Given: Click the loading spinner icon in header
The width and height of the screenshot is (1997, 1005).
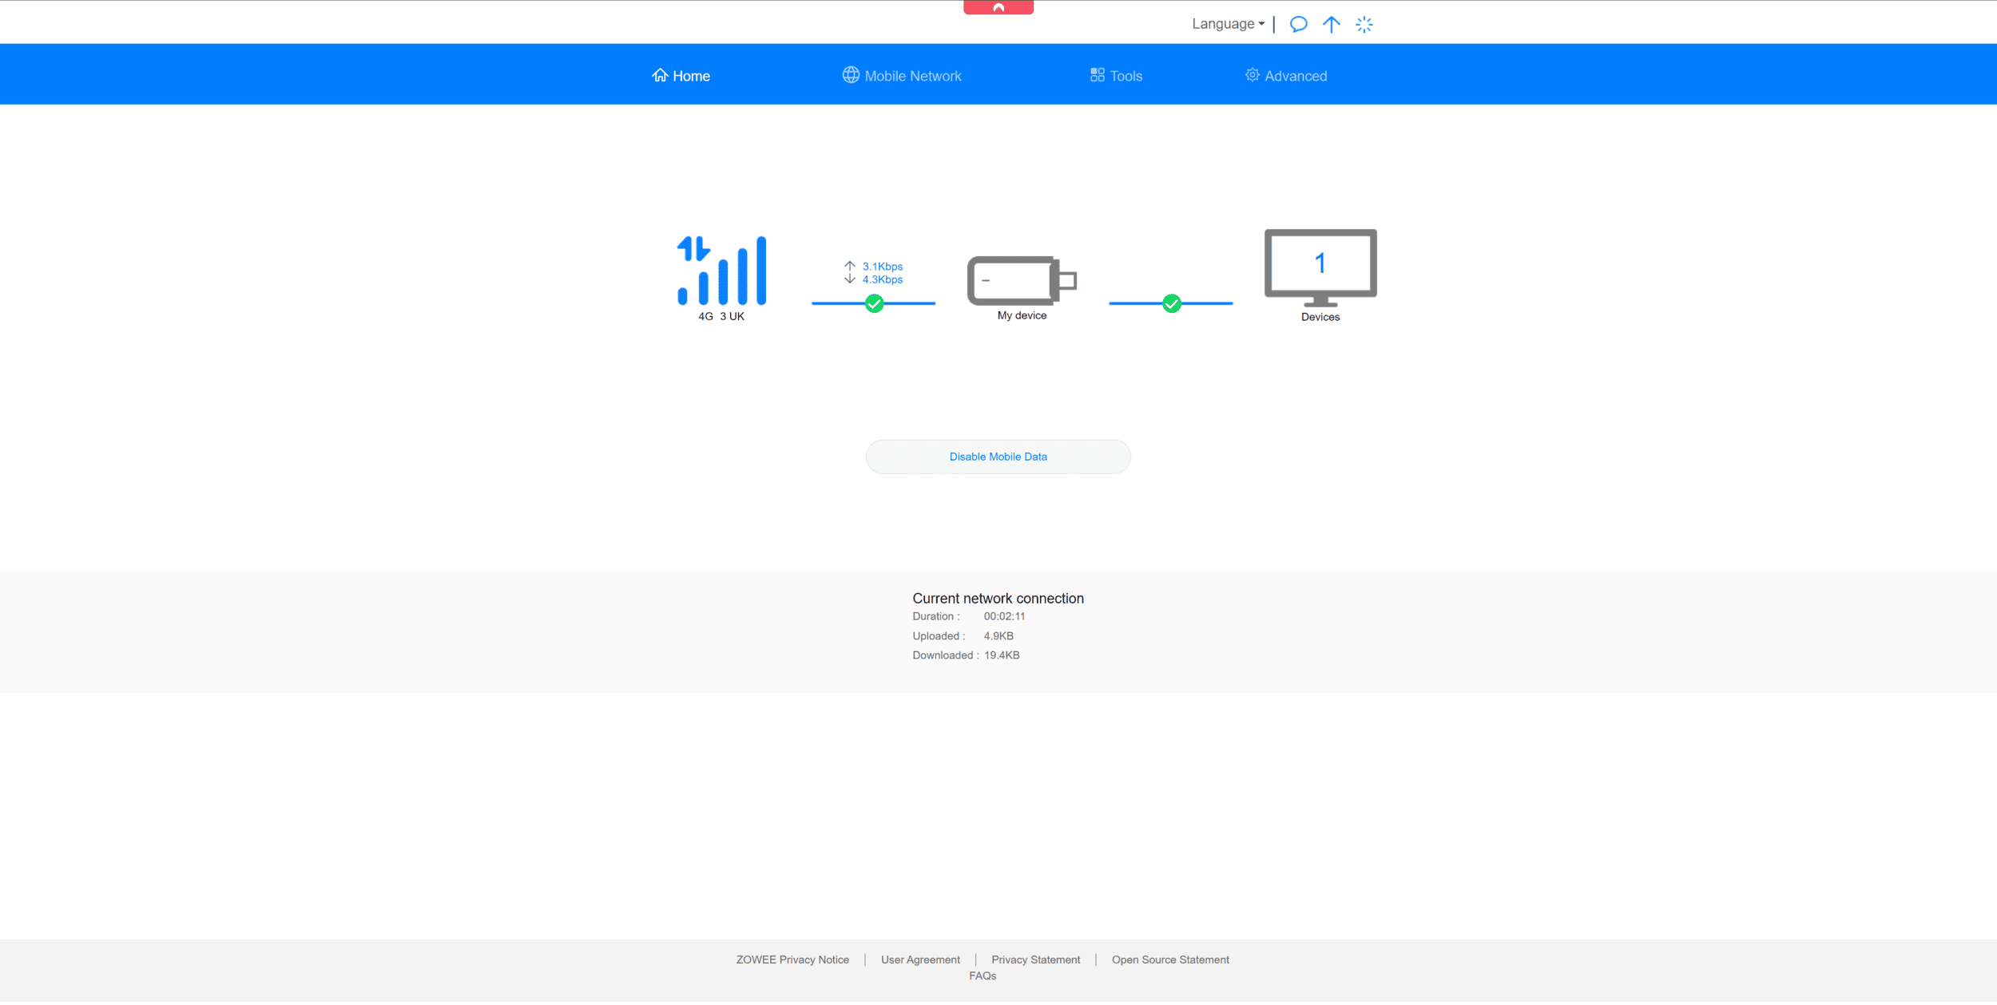Looking at the screenshot, I should [x=1364, y=24].
